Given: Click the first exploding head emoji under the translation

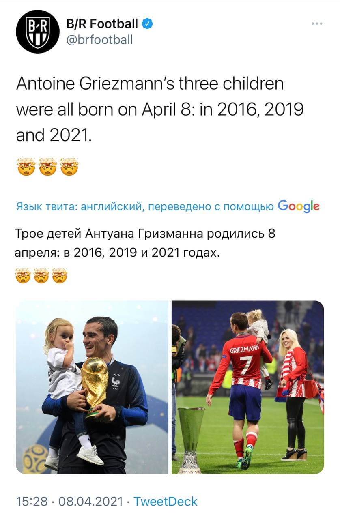Looking at the screenshot, I should (x=23, y=276).
